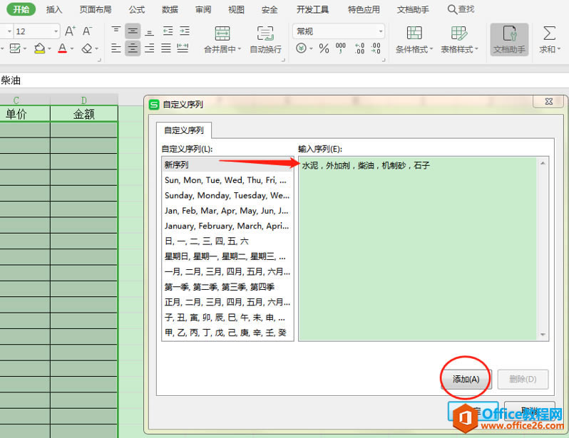Apply distributed alignment
This screenshot has width=569, height=438.
pos(183,48)
